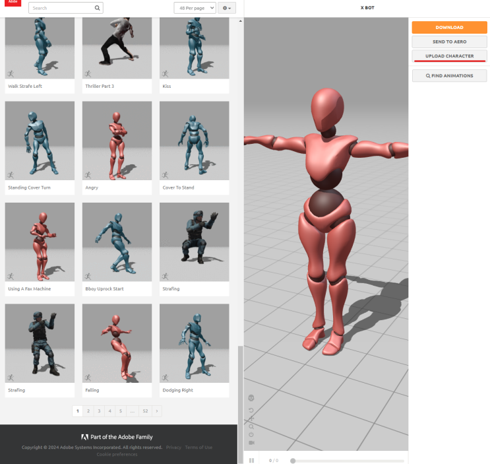The image size is (490, 464).
Task: Click the next page arrow in pagination
Action: tap(157, 411)
